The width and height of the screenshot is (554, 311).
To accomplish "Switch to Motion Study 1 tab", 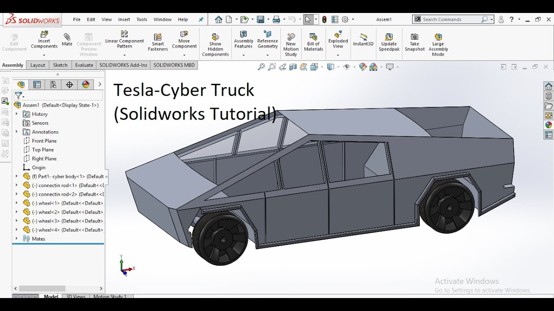I will pyautogui.click(x=110, y=297).
